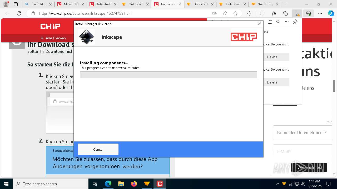Open a new browser tab
This screenshot has height=189, width=337.
coord(286,4)
